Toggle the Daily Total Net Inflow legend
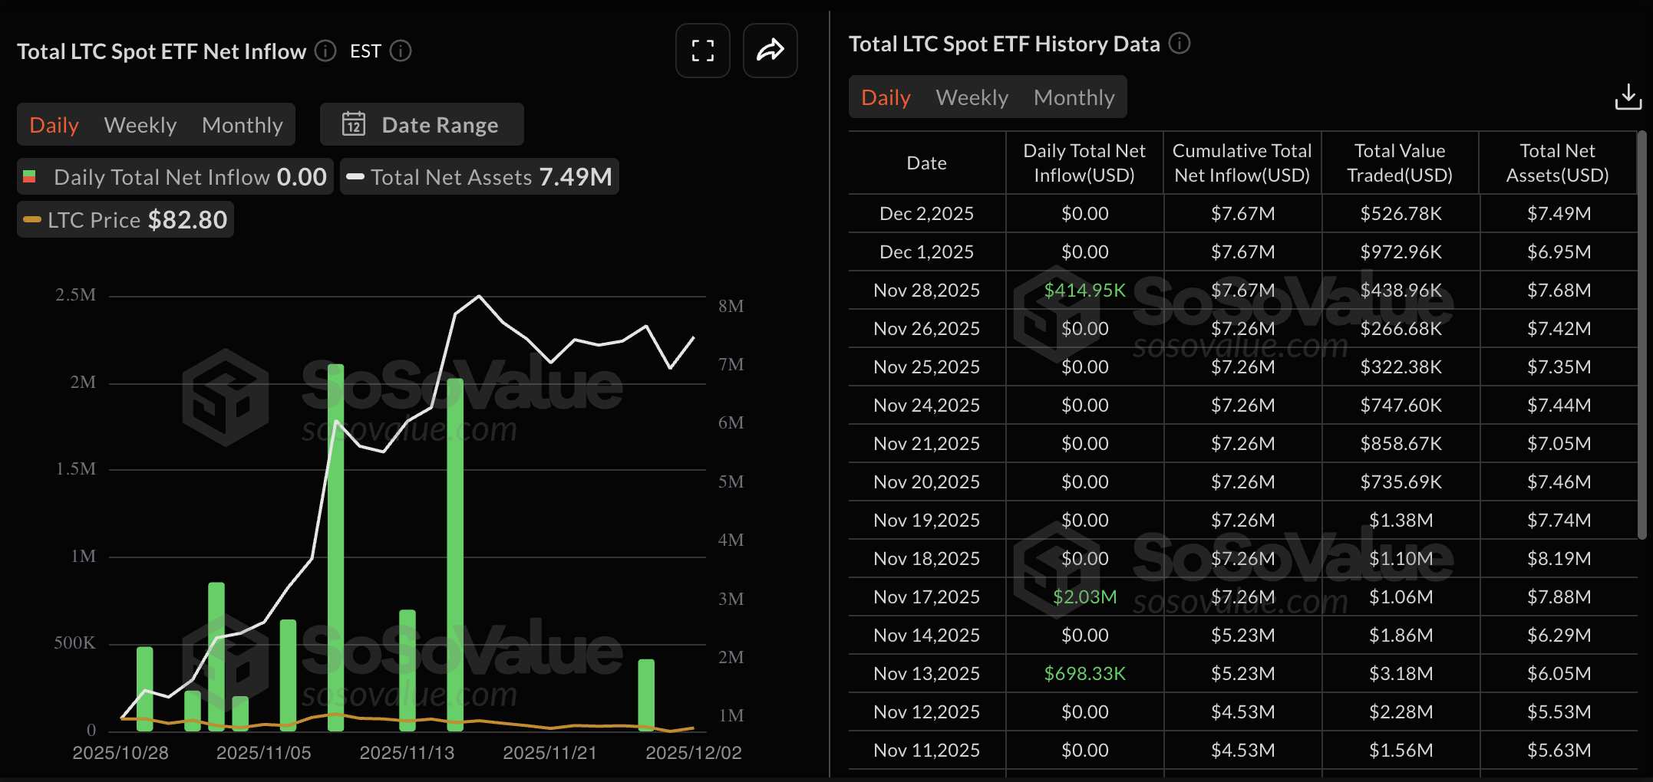 [x=174, y=176]
